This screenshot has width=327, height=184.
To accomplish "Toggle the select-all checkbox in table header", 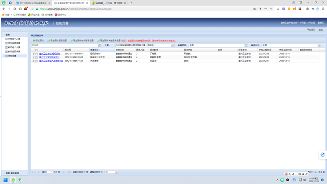I will point(36,50).
